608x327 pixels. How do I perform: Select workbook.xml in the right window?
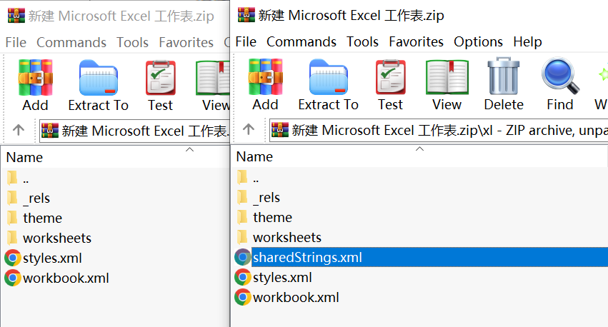coord(287,298)
